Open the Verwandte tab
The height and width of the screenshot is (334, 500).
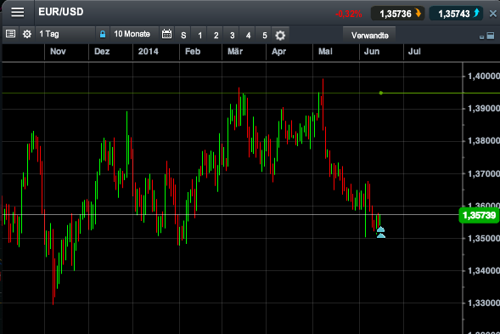pyautogui.click(x=369, y=35)
